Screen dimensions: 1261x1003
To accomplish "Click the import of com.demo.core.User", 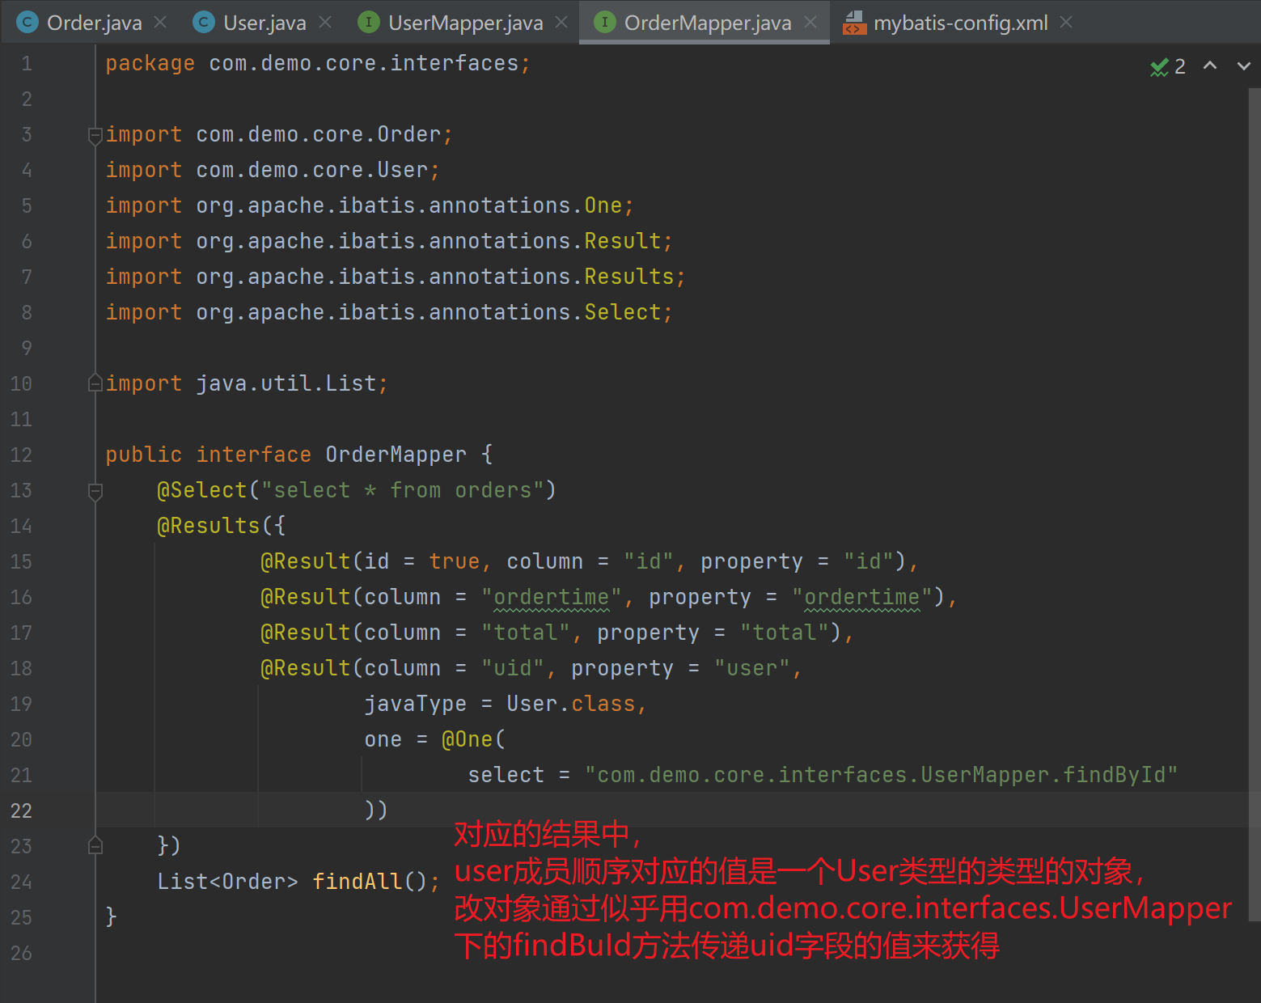I will [311, 170].
